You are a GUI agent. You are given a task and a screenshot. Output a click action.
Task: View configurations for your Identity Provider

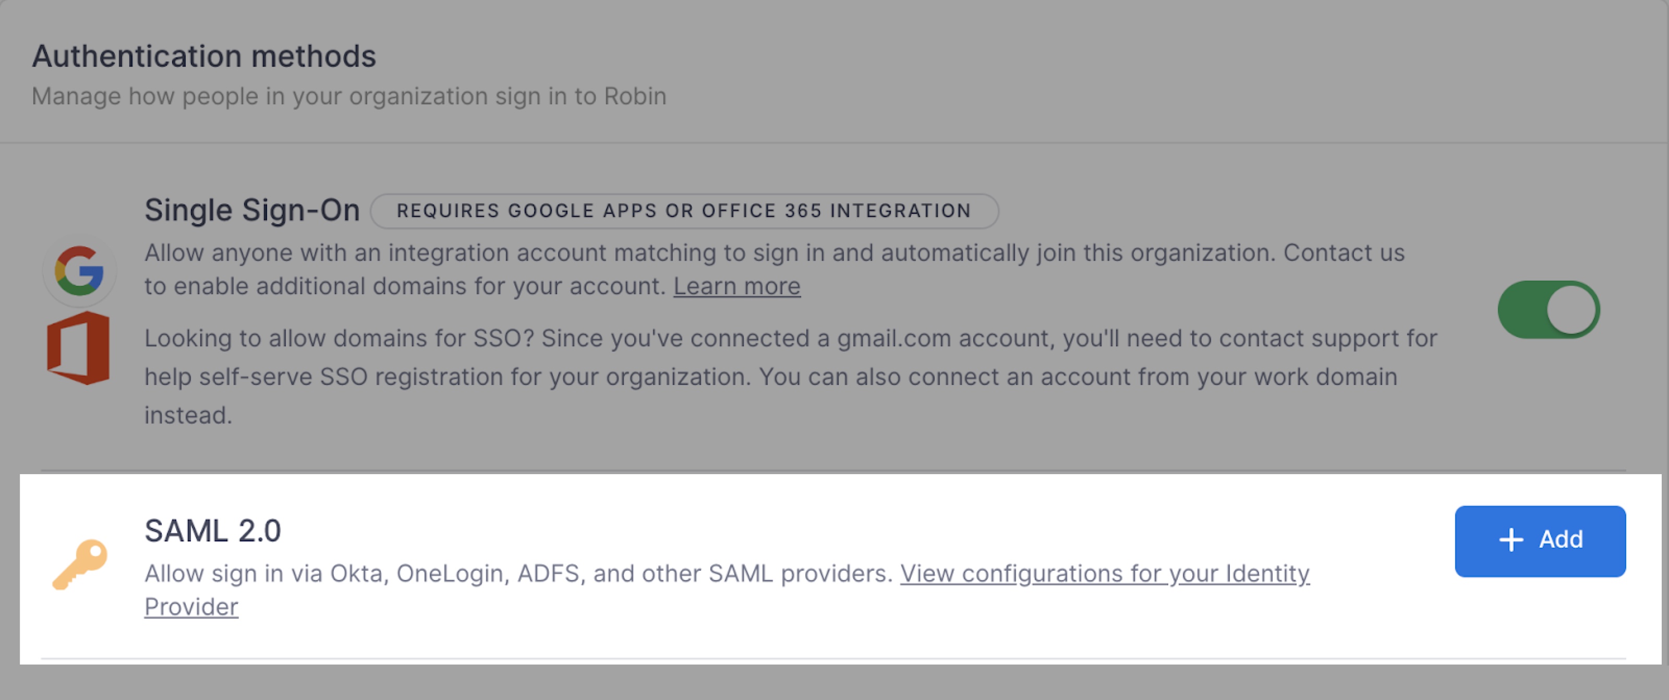click(x=727, y=590)
